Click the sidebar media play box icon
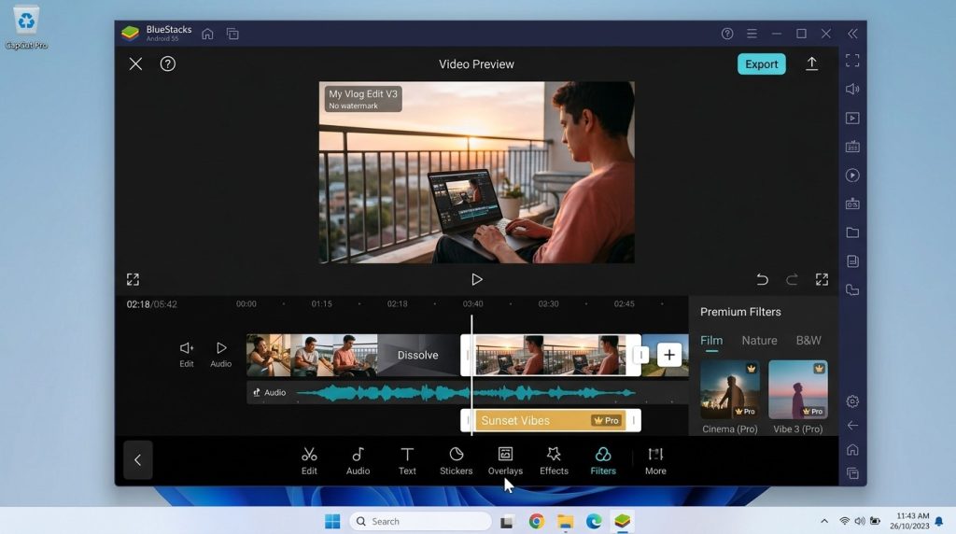The image size is (956, 534). point(852,118)
